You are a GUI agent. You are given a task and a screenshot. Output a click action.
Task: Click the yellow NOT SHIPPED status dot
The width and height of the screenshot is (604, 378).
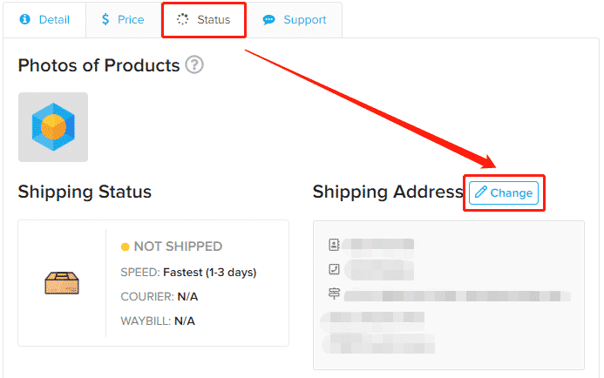(x=125, y=246)
